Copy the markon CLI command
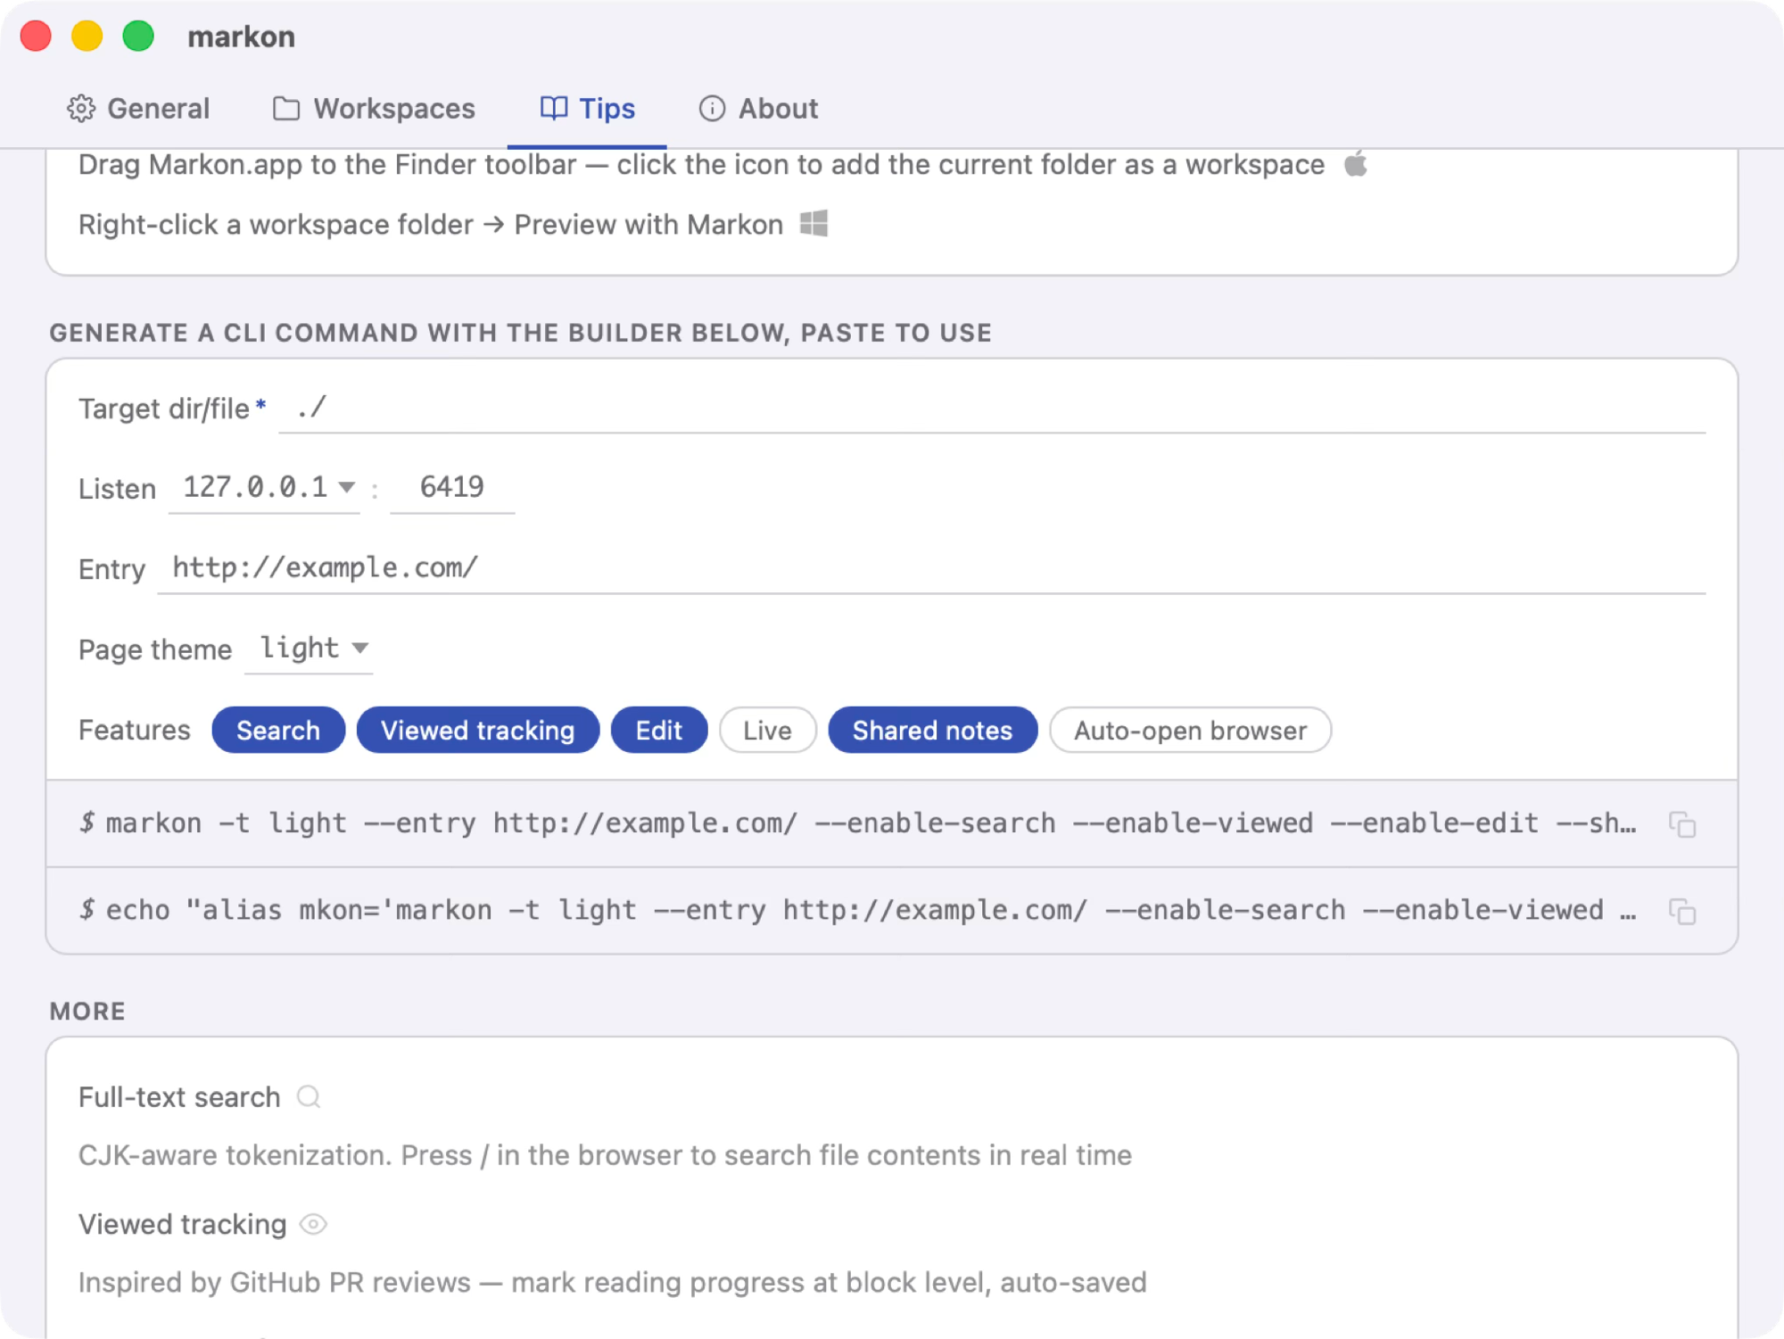 [1682, 824]
